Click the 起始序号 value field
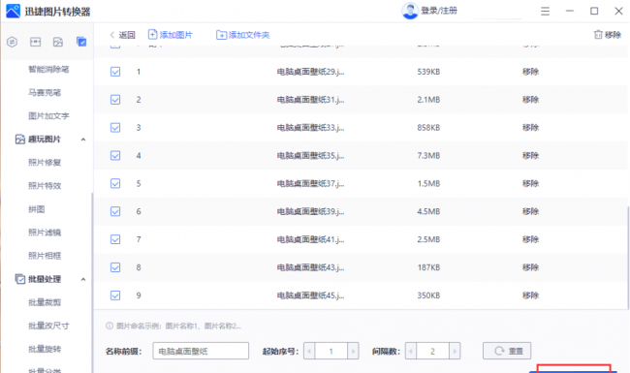 point(331,352)
